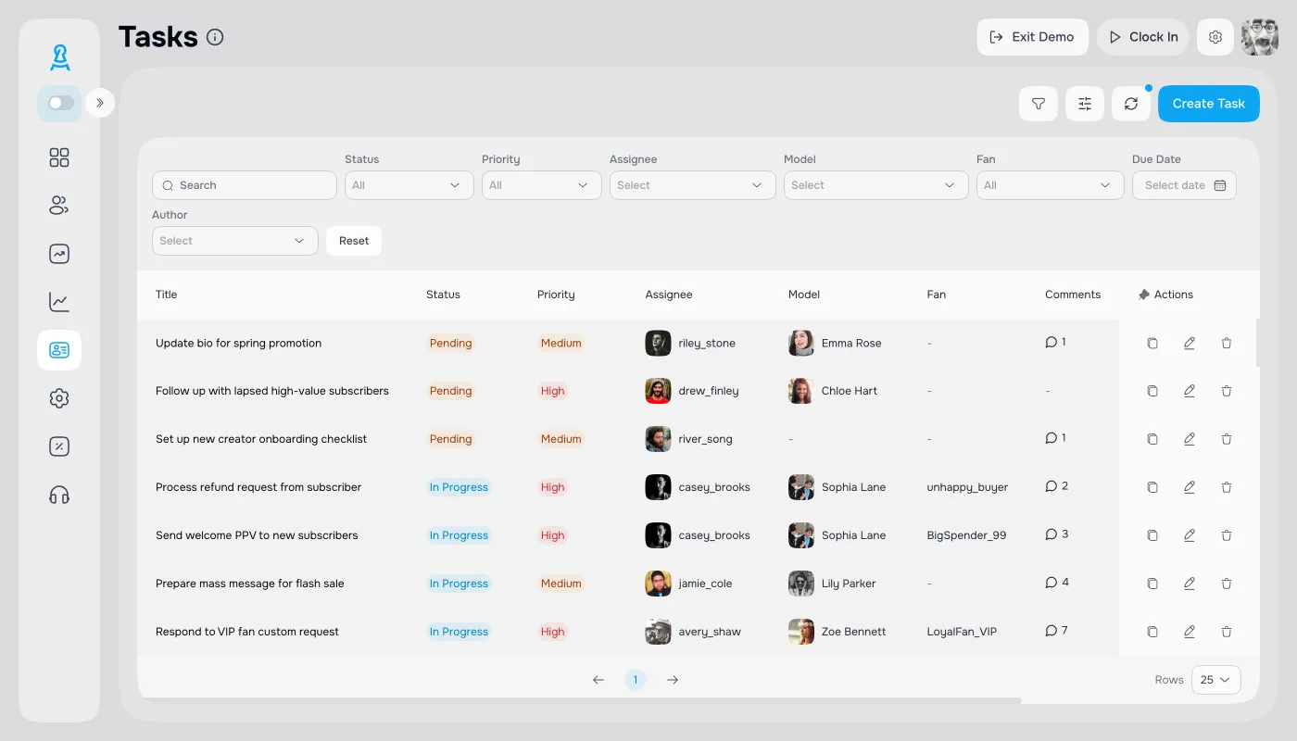Expand the sidebar with double chevron button

click(100, 103)
